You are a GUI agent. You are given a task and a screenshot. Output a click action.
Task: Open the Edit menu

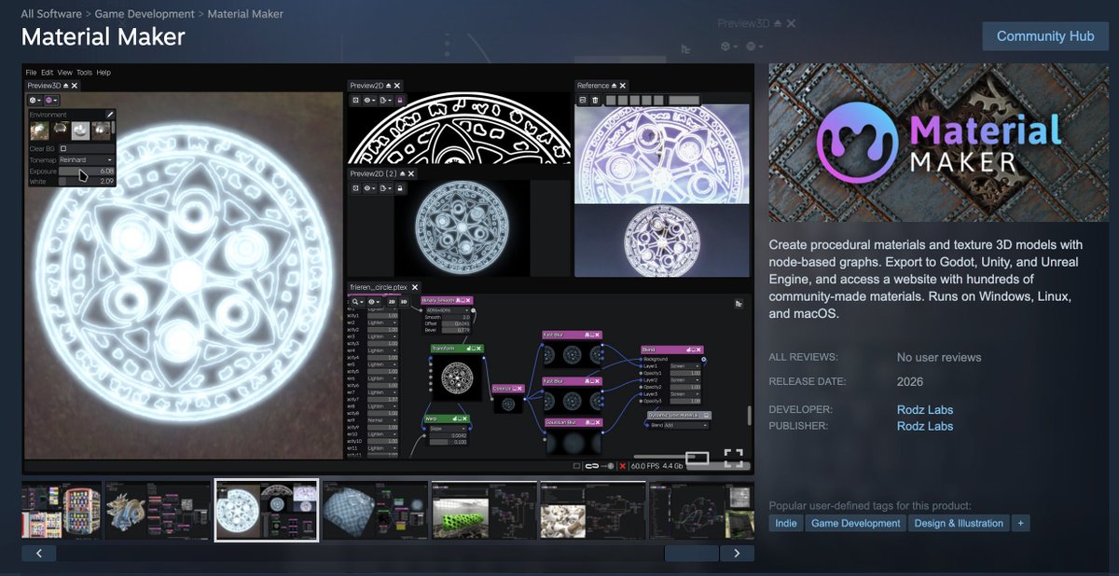(47, 72)
